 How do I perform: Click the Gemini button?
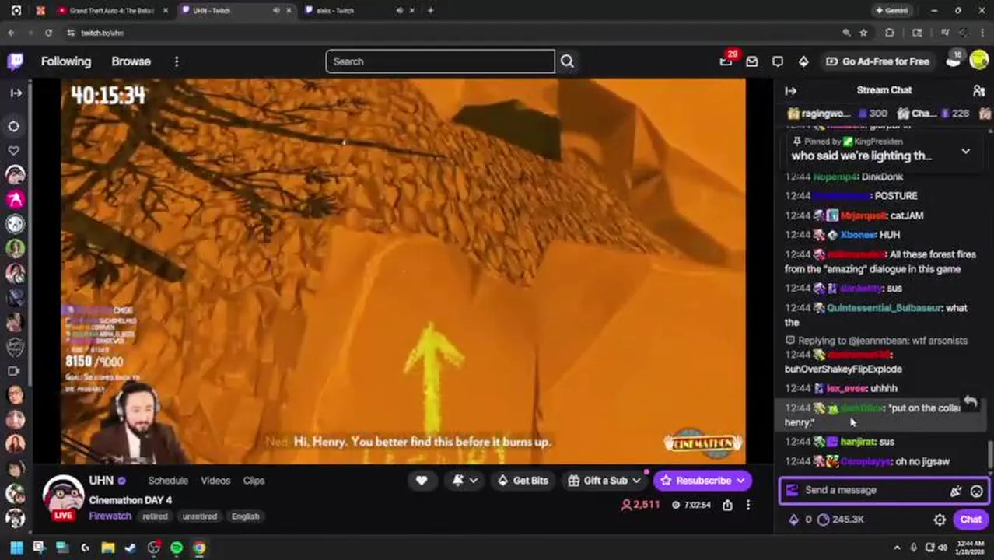coord(891,11)
